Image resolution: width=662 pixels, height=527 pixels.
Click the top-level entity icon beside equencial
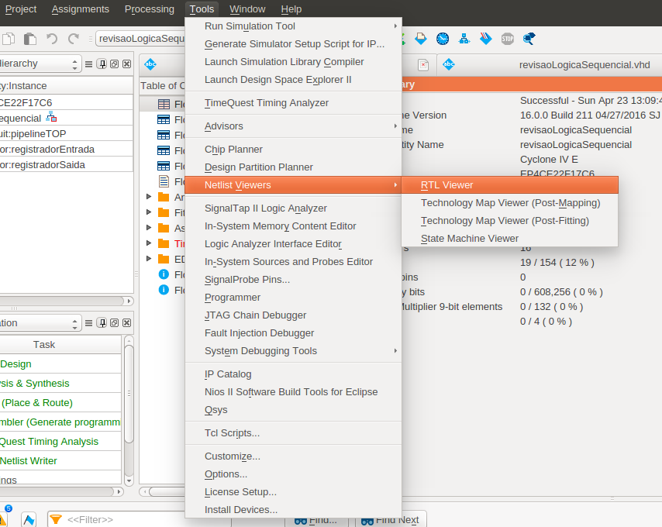click(51, 117)
